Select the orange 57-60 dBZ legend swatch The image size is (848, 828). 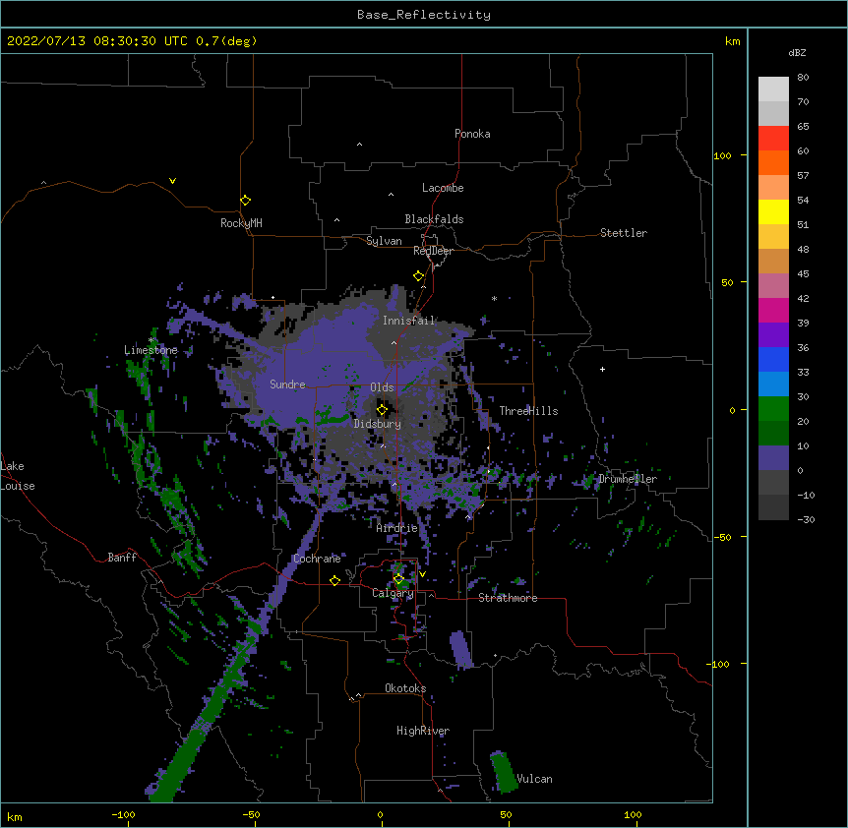point(773,162)
